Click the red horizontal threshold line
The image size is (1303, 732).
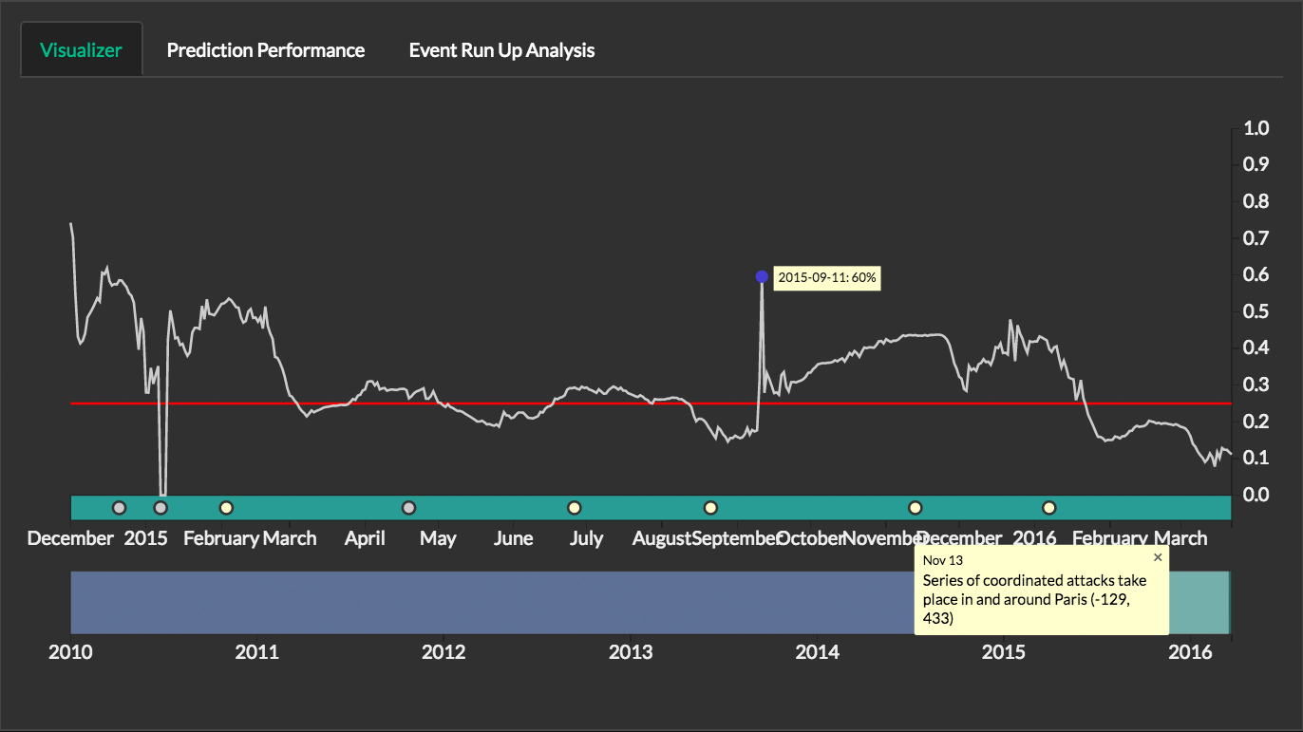(570, 404)
